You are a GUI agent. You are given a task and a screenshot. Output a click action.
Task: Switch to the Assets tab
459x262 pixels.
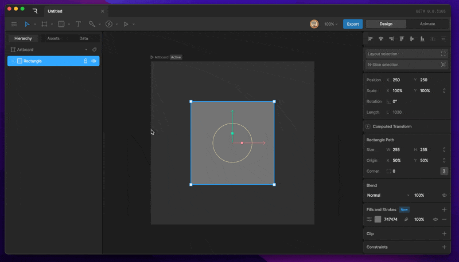point(53,38)
